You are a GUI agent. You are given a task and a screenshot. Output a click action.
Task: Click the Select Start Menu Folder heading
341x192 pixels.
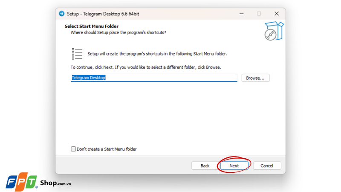(x=92, y=26)
